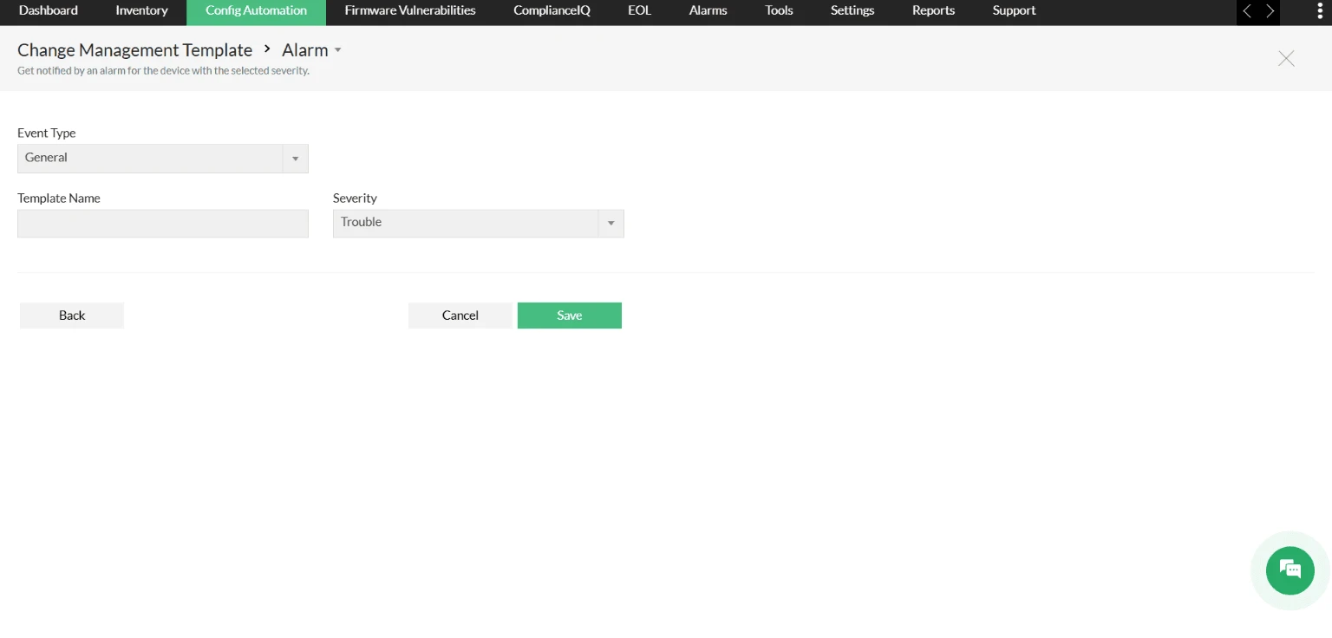Open the Support tab

point(1014,11)
